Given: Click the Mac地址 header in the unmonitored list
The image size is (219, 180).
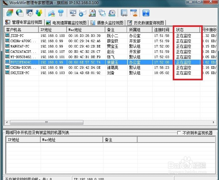Looking at the screenshot, I should click(x=72, y=140).
